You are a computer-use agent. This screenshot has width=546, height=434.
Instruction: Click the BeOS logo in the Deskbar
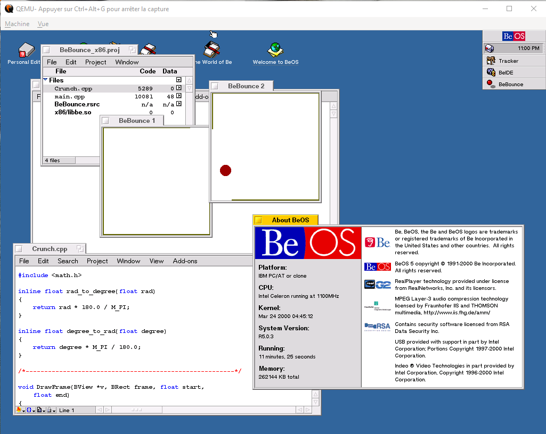[514, 36]
